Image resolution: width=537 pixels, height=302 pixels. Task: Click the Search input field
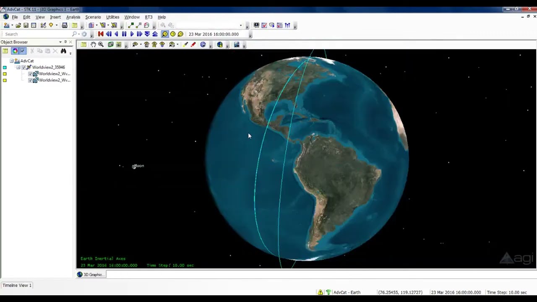(38, 34)
